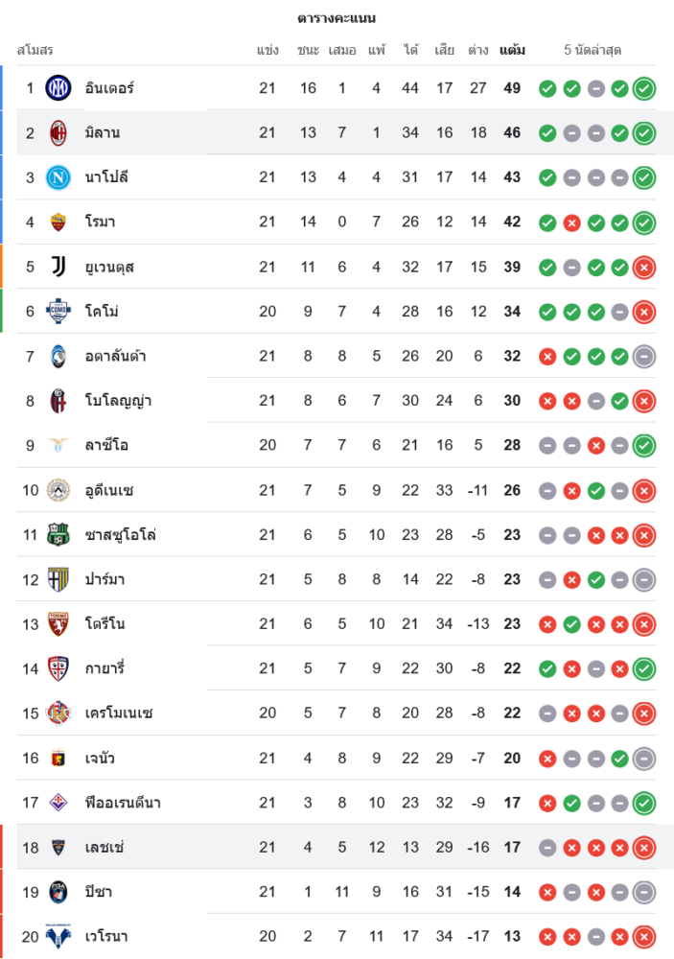Click the Napoli club logo
The width and height of the screenshot is (674, 959).
[58, 177]
